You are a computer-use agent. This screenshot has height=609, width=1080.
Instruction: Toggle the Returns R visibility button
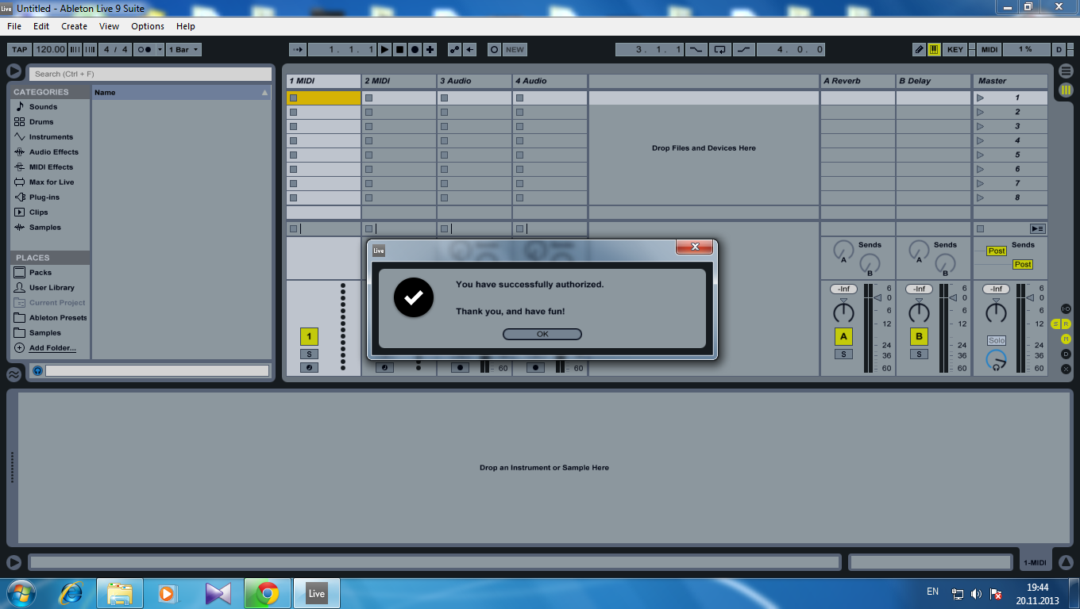tap(1066, 324)
